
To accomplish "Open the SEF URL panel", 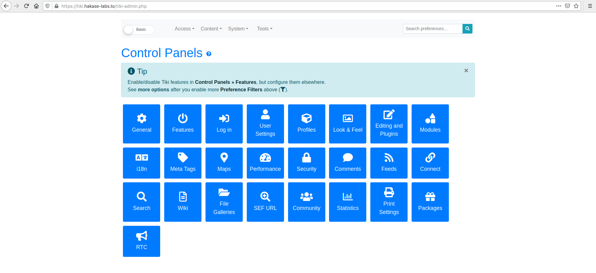I will (265, 202).
